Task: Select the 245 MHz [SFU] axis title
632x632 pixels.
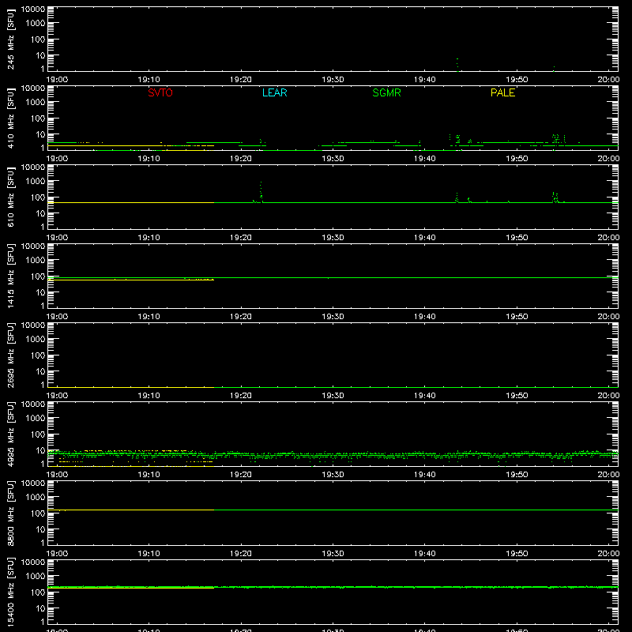Action: [10, 39]
